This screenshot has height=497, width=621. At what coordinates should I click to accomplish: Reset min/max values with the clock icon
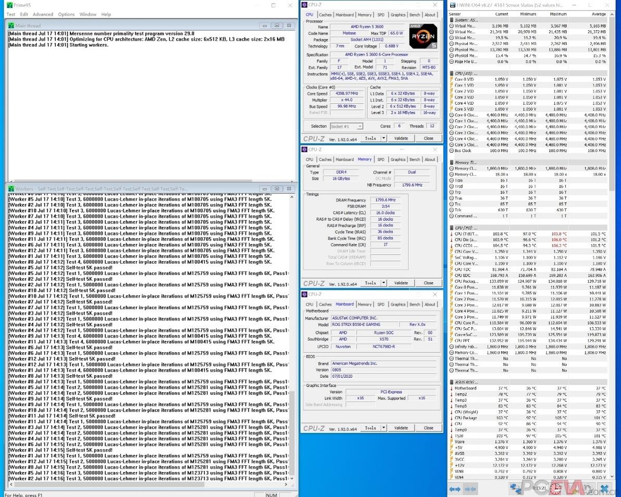click(x=556, y=489)
